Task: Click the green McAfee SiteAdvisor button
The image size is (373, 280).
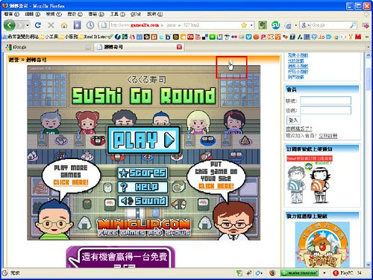Action: (x=299, y=273)
